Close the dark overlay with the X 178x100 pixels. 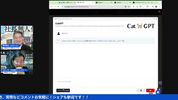click(159, 12)
